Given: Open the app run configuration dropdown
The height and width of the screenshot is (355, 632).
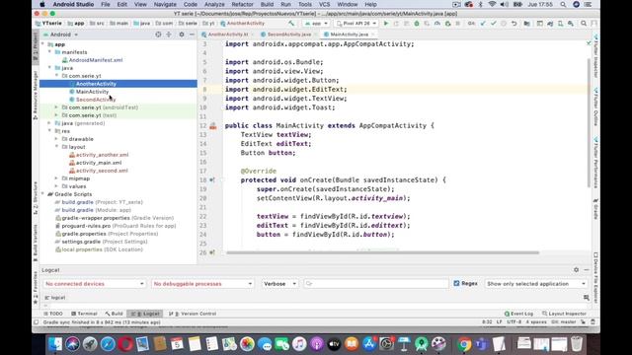Looking at the screenshot, I should pos(316,24).
